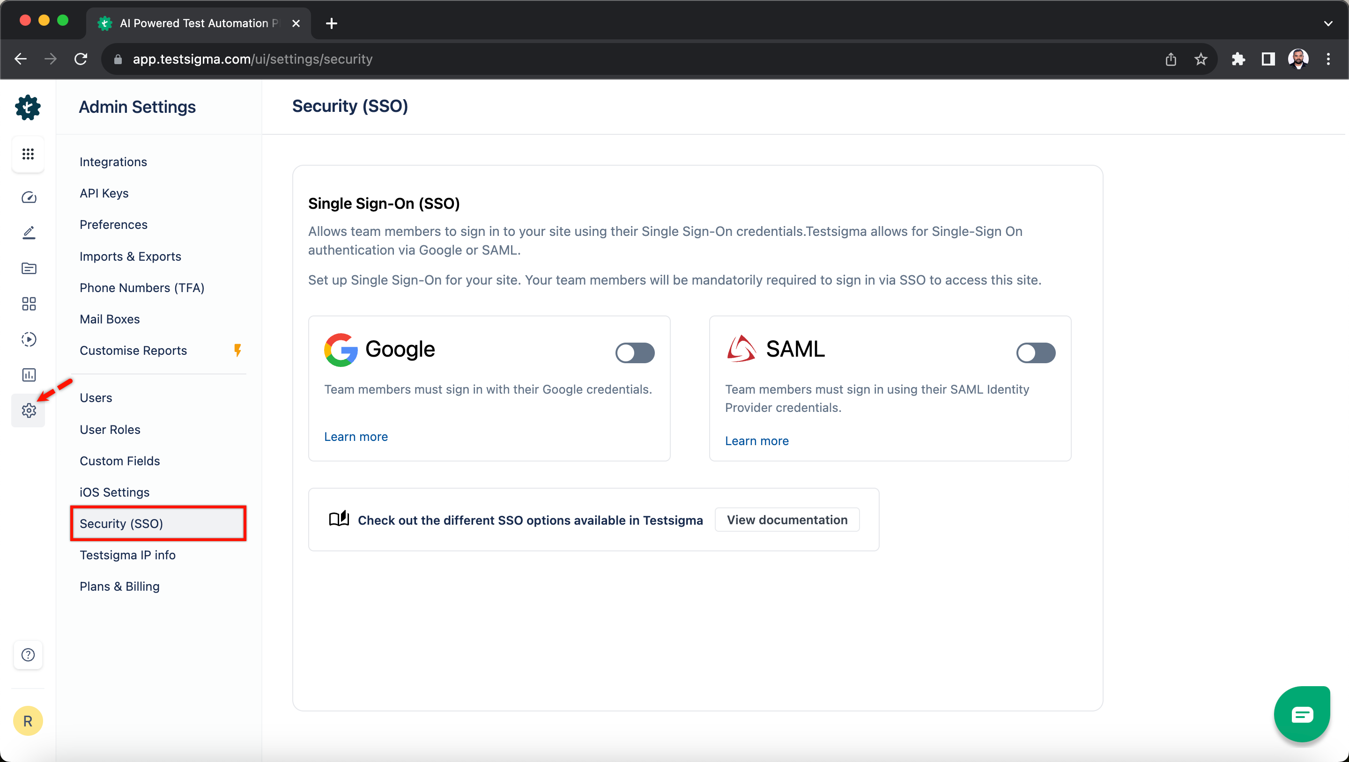Open the R user avatar
This screenshot has width=1349, height=762.
click(28, 721)
